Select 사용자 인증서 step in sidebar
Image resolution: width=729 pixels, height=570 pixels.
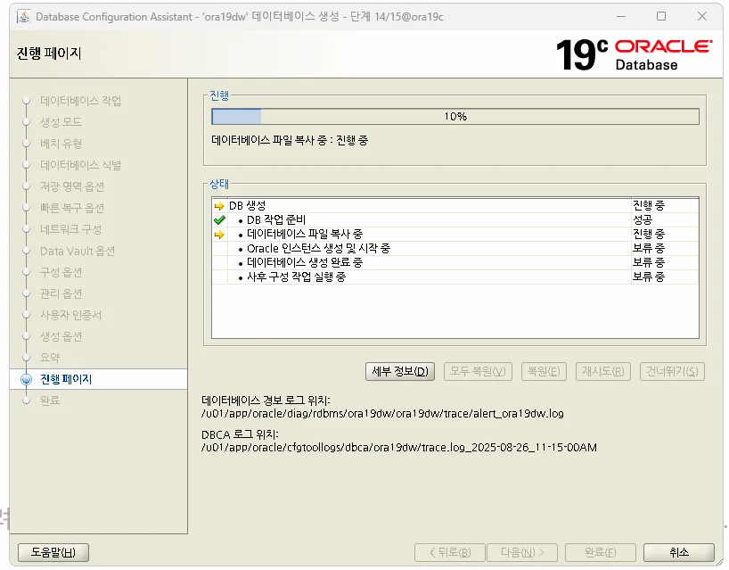[70, 315]
